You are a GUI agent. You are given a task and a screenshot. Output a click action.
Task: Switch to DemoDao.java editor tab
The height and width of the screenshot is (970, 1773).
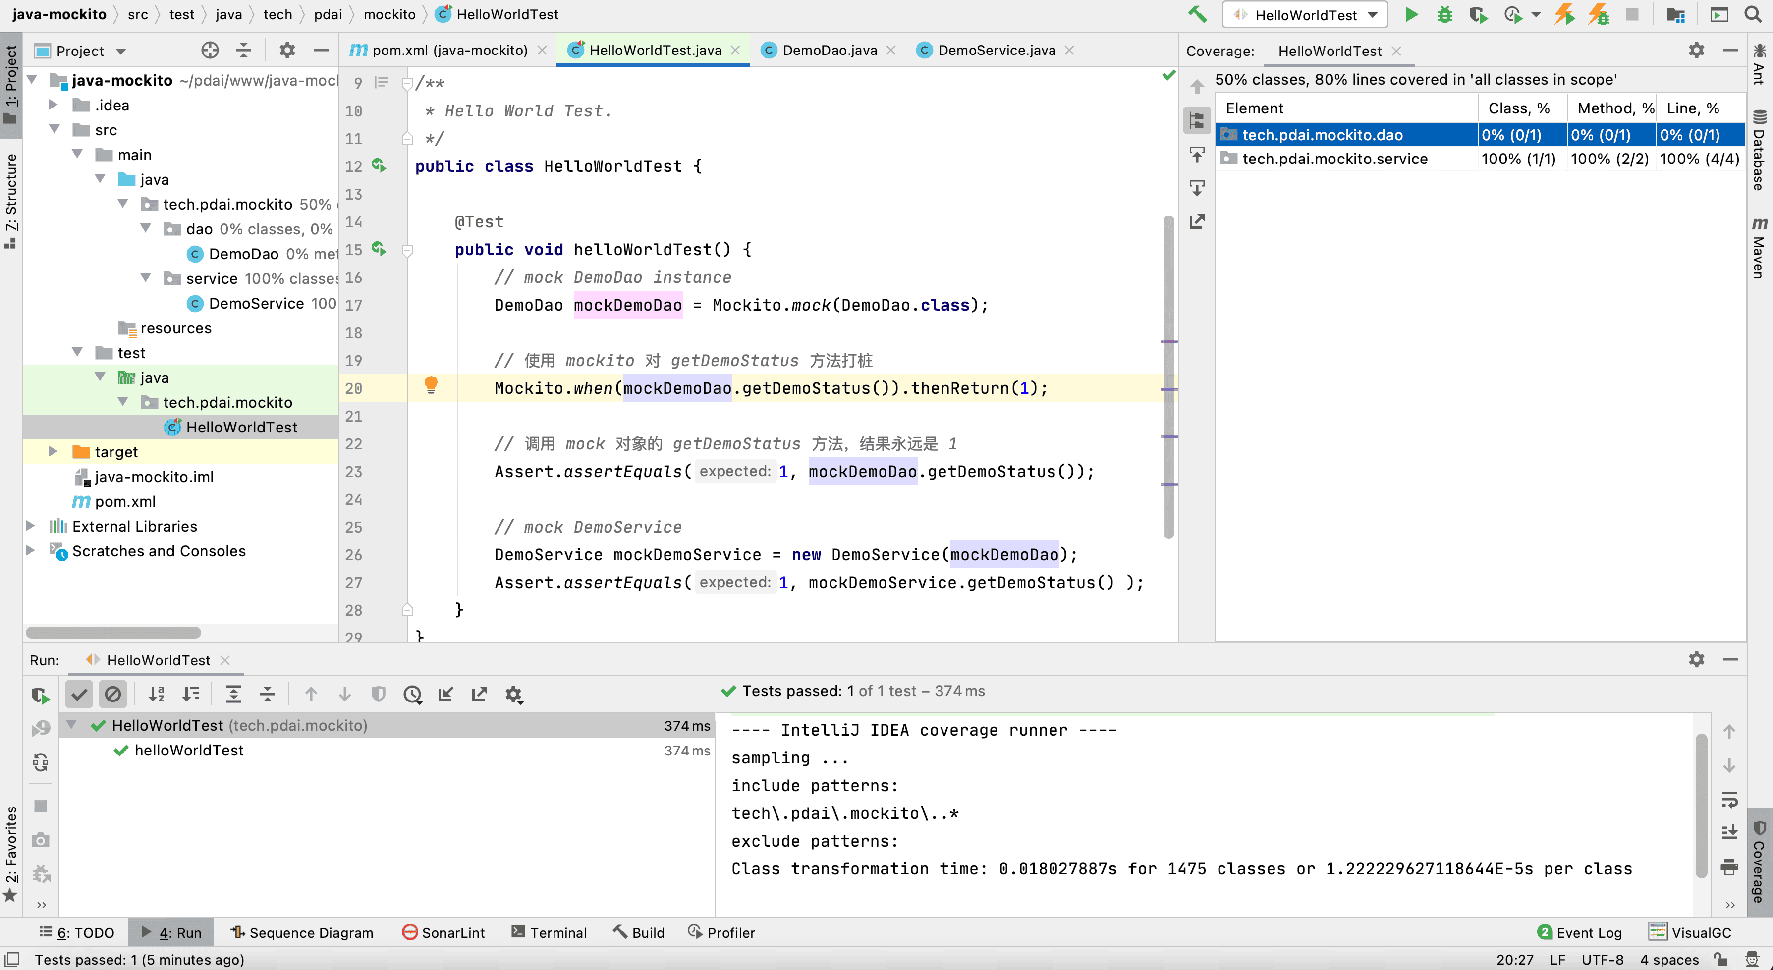[x=829, y=50]
